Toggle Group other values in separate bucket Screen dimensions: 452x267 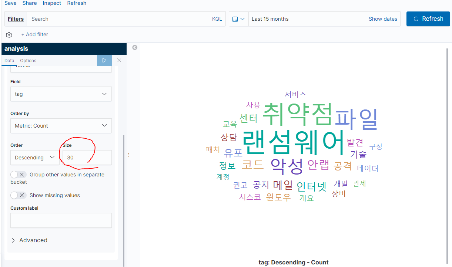click(x=18, y=175)
